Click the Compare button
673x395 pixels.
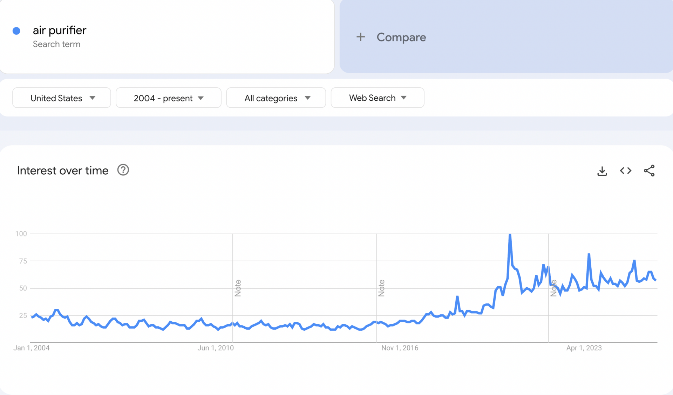click(x=401, y=37)
